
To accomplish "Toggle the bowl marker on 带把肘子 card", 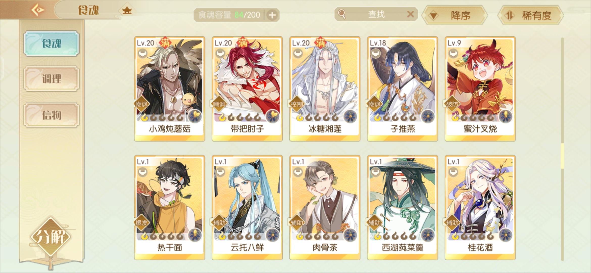I will click(x=220, y=53).
